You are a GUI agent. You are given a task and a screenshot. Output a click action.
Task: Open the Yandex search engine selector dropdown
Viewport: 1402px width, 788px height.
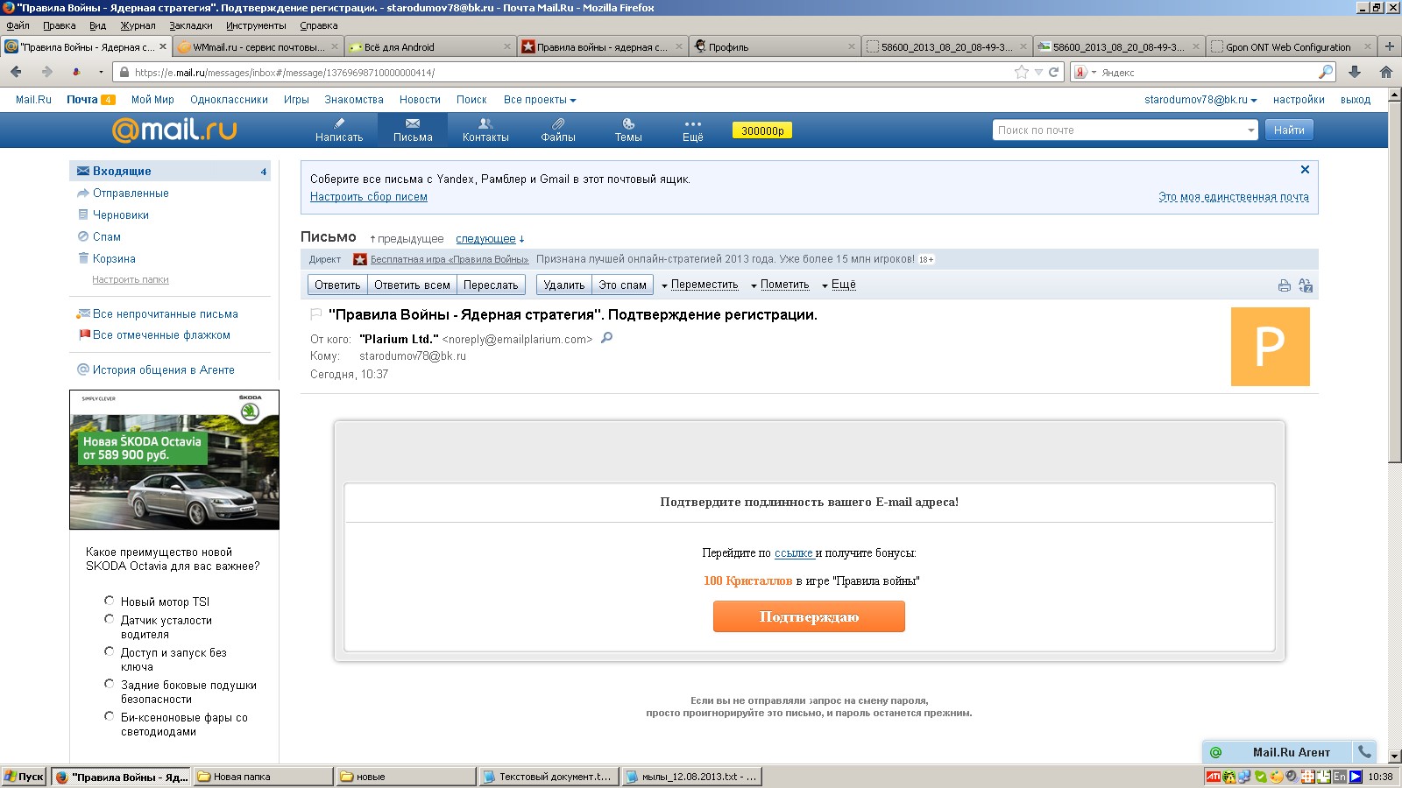1086,73
